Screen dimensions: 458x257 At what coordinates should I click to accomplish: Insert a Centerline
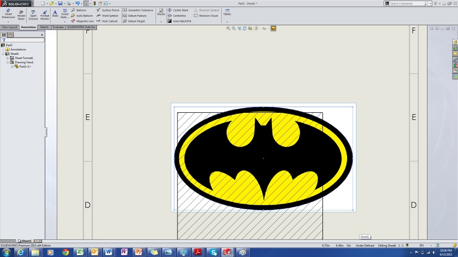pos(177,16)
